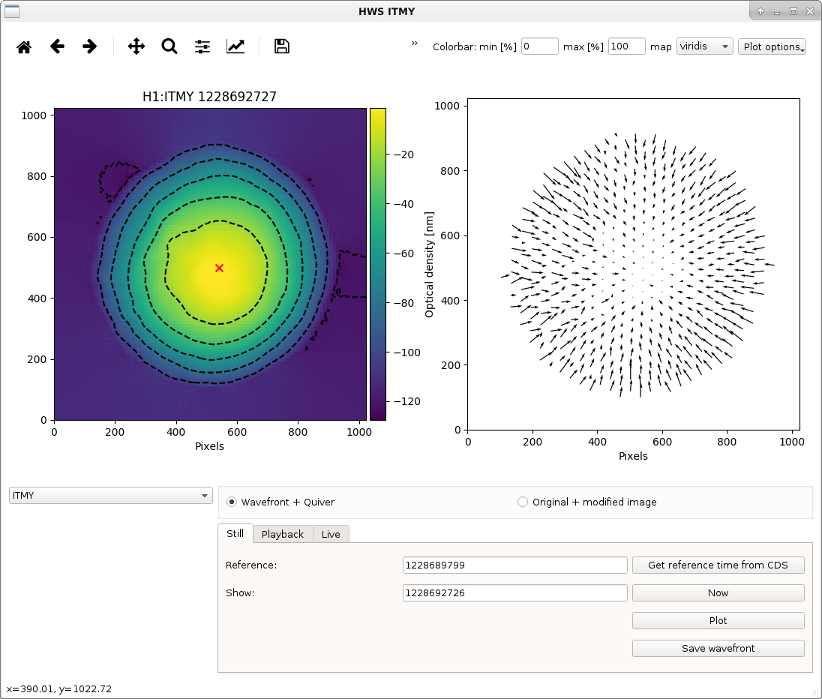Screen dimensions: 822x699
Task: Click the Reference time input field
Action: point(514,565)
